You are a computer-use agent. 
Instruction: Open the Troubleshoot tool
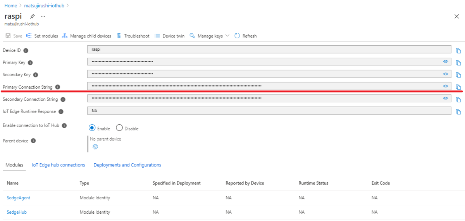point(133,36)
